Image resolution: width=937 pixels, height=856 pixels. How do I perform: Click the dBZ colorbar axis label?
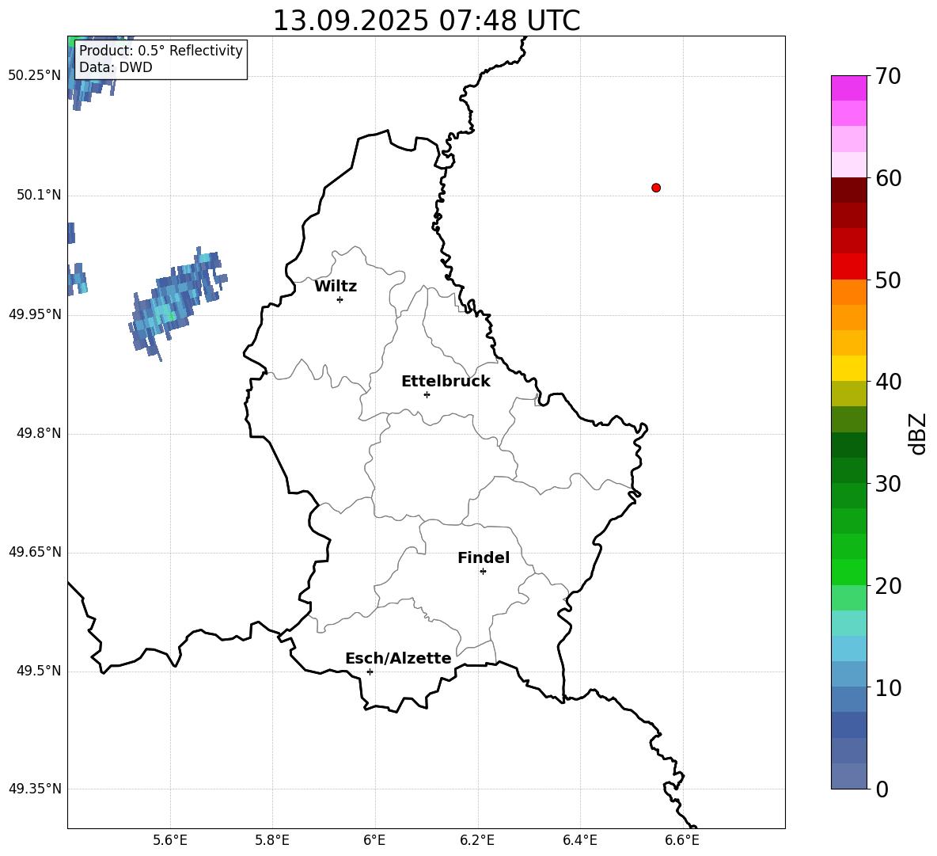point(919,433)
